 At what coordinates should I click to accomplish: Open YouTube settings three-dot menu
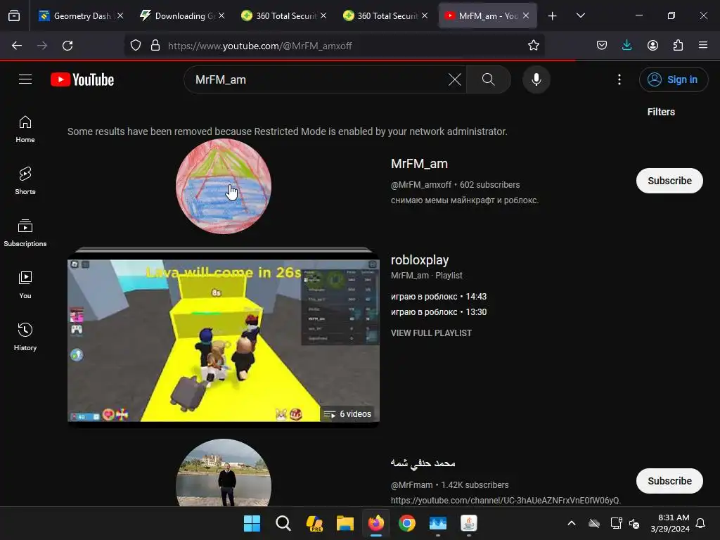[619, 79]
